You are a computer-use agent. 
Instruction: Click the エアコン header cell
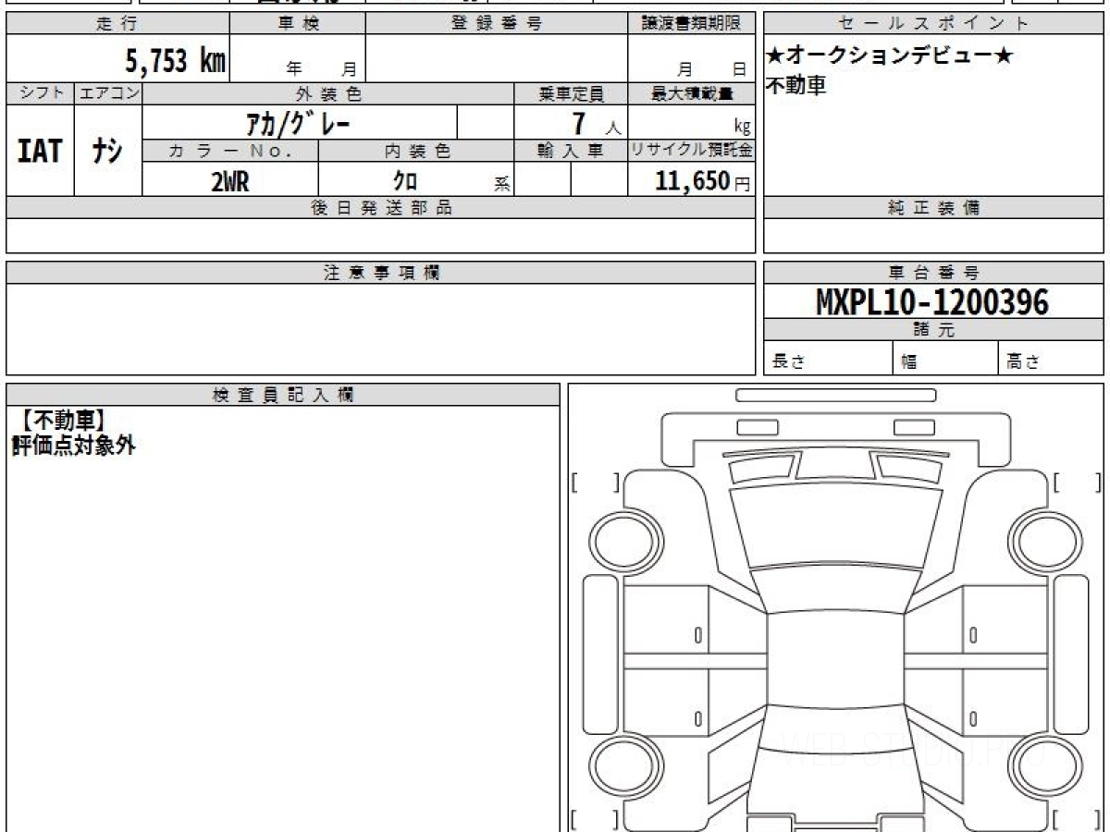108,93
